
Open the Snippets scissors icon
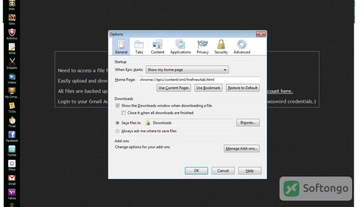click(x=12, y=63)
